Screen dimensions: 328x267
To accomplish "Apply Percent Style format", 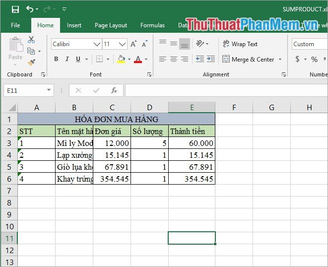I will click(x=314, y=59).
